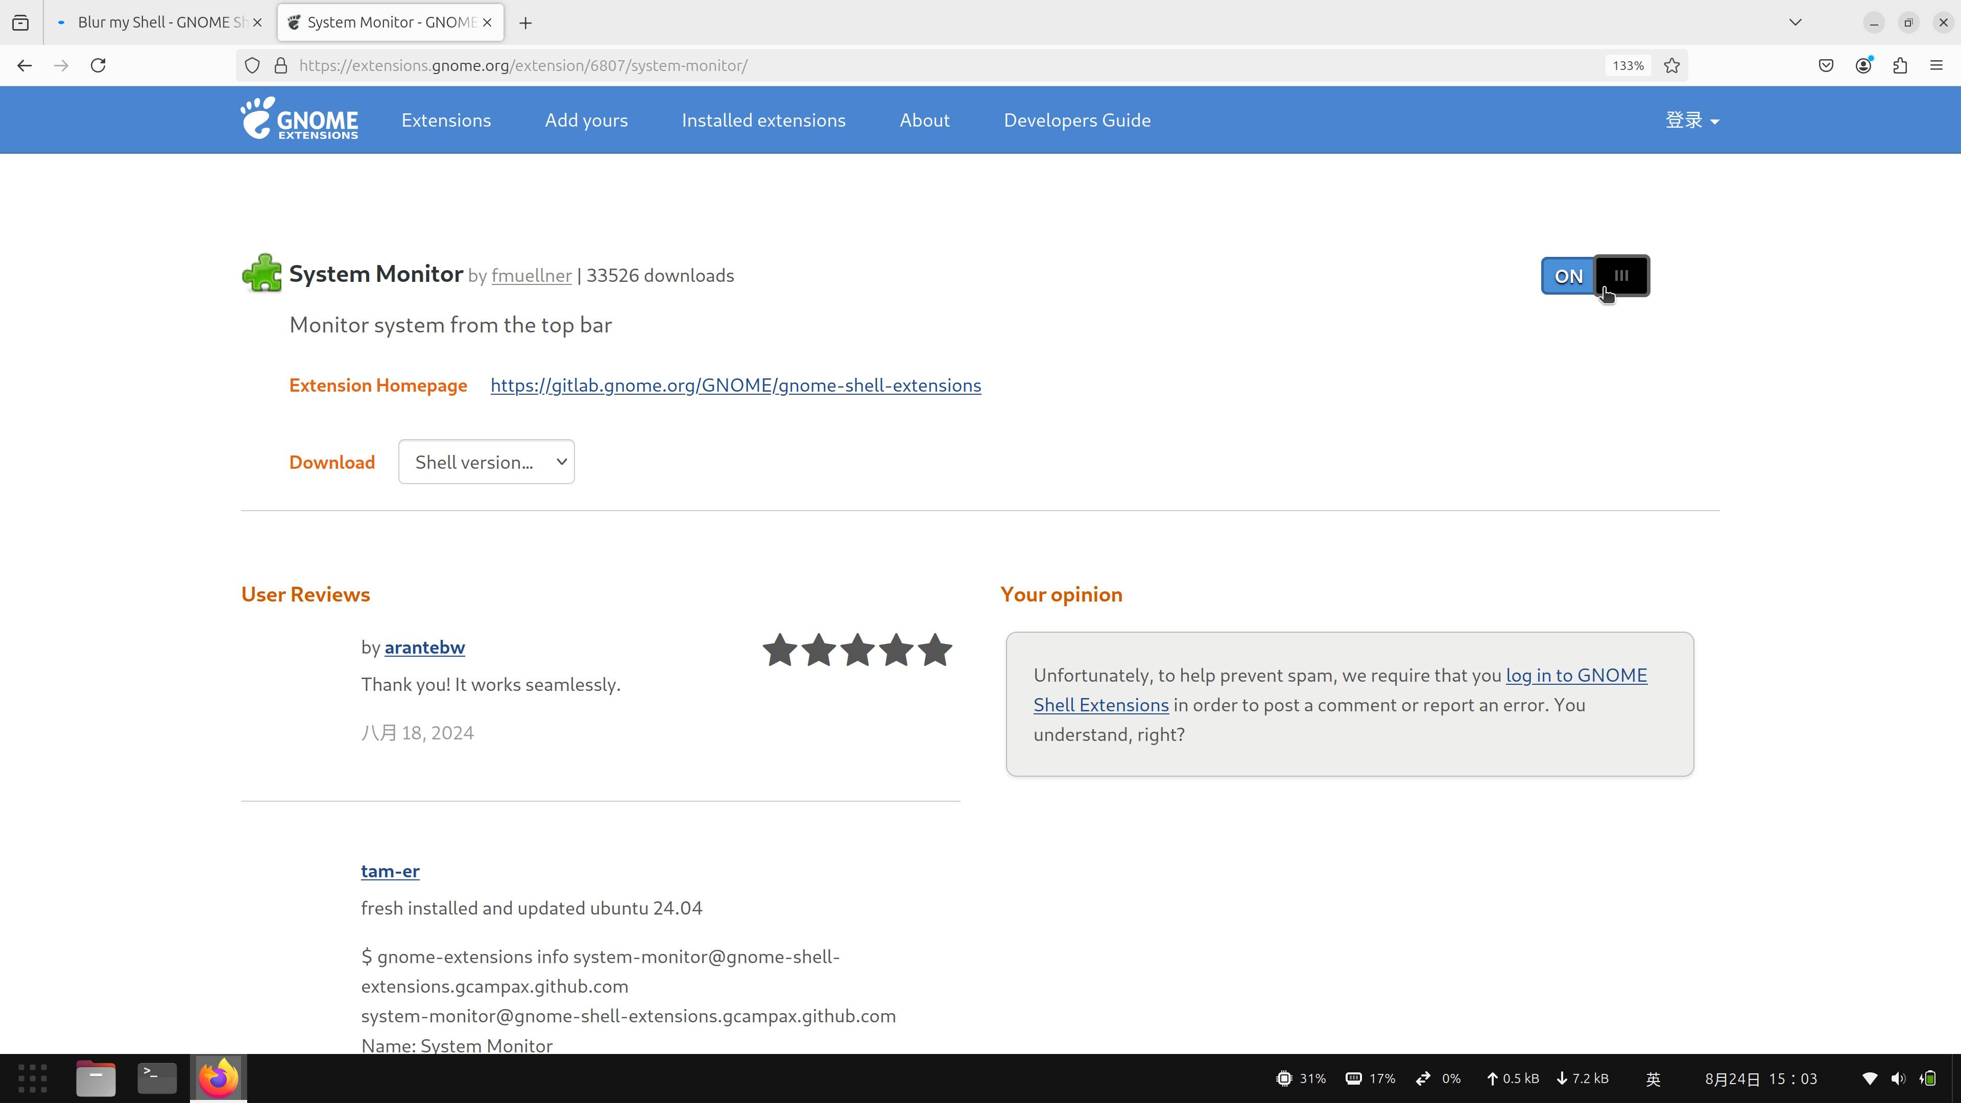Screen dimensions: 1961x1103
Task: Open the Show Applications grid in dock
Action: coord(33,1078)
